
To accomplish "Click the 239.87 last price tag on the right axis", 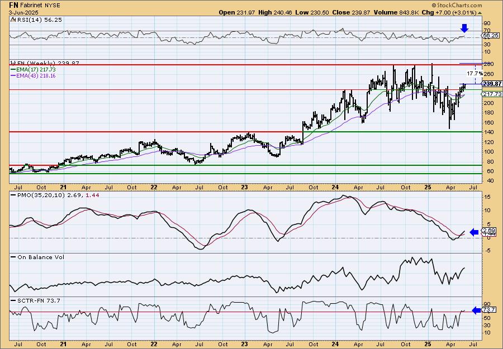I will point(492,84).
